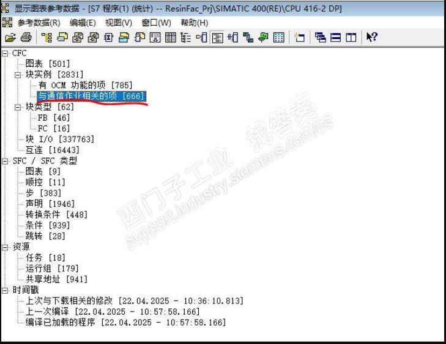This screenshot has width=446, height=344.
Task: Click the stacked pages copy-style toolbar icon
Action: tap(139, 37)
